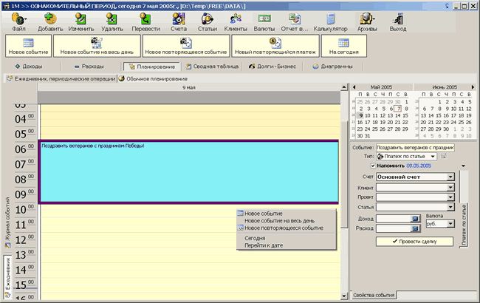
Task: Choose Перейти к дате in context menu
Action: (287, 245)
